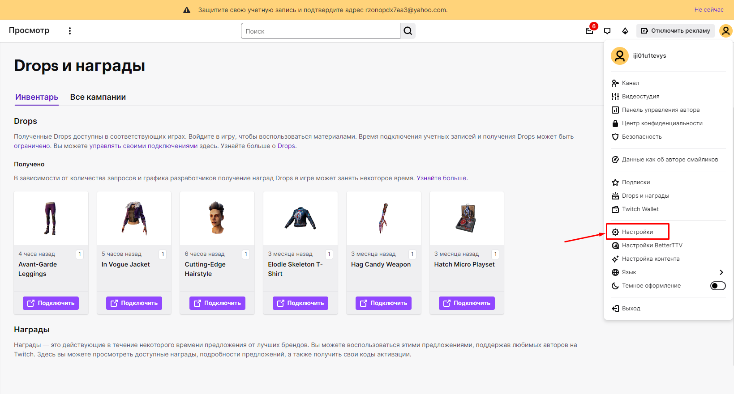
Task: Open the whispers chat icon
Action: (x=607, y=31)
